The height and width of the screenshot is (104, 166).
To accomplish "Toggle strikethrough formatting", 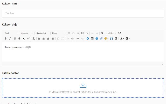I will pos(19,38).
